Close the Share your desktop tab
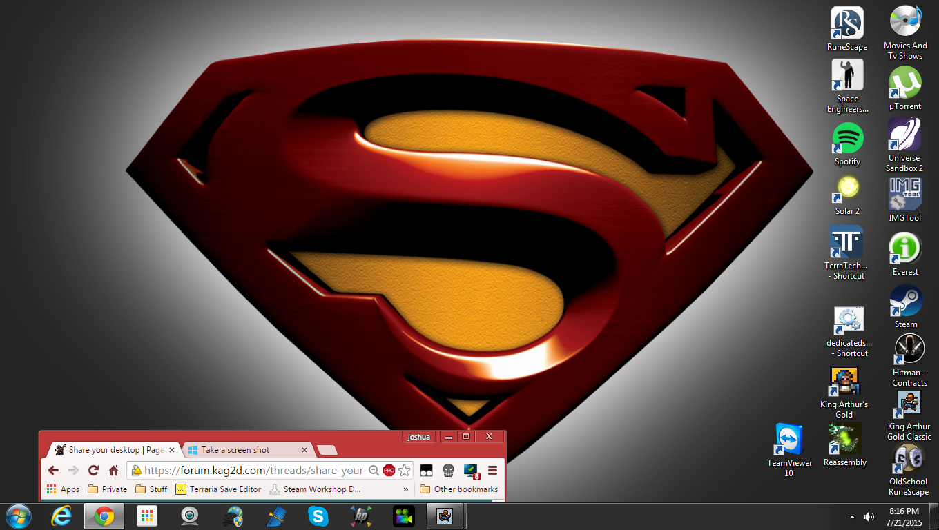The image size is (939, 530). tap(172, 450)
